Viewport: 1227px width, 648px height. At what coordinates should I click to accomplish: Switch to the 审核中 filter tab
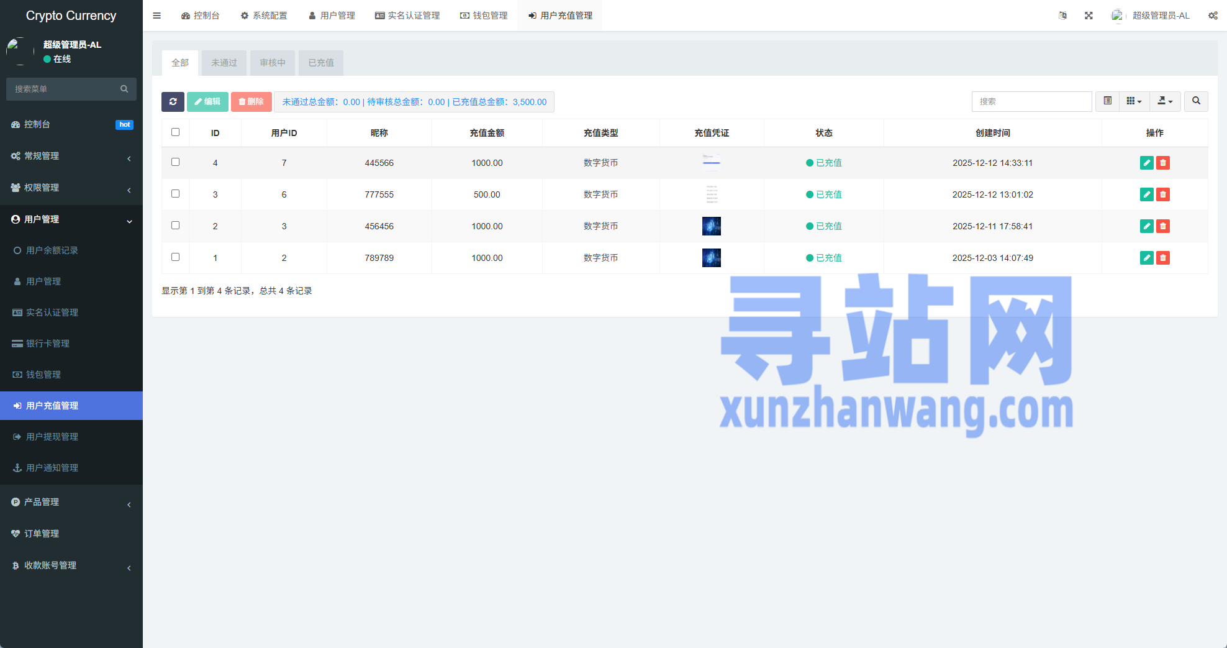tap(273, 63)
